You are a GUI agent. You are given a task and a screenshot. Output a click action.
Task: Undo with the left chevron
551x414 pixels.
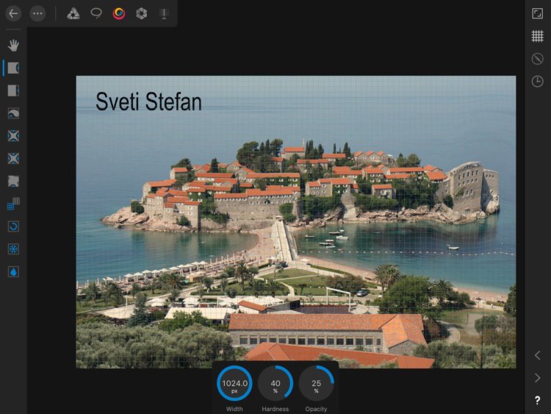537,355
